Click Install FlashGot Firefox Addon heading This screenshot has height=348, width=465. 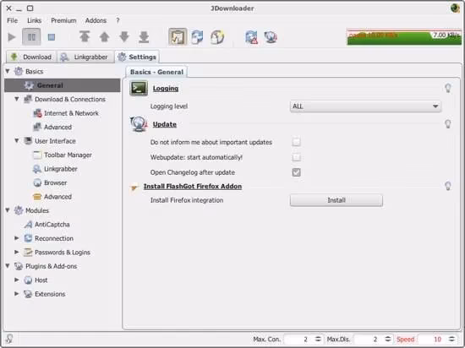click(x=193, y=187)
